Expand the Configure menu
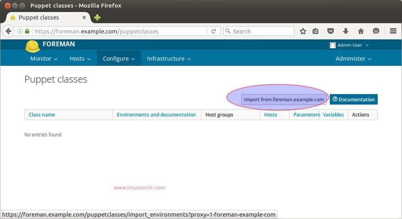 (119, 59)
